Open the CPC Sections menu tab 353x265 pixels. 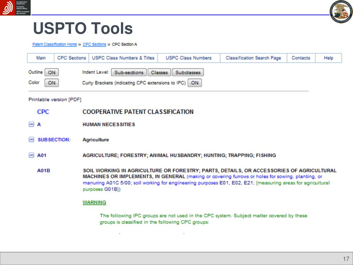pos(72,58)
